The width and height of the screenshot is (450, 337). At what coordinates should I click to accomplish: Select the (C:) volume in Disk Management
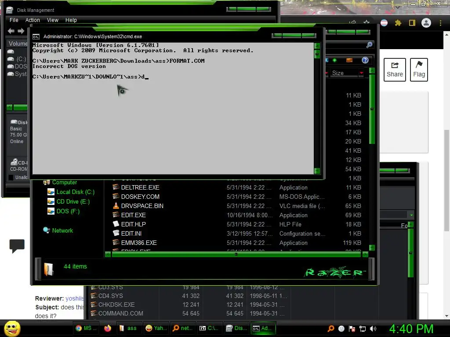click(17, 59)
